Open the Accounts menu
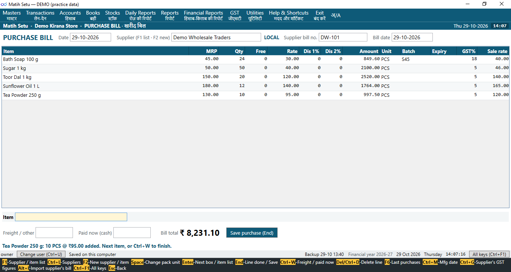 pyautogui.click(x=70, y=15)
